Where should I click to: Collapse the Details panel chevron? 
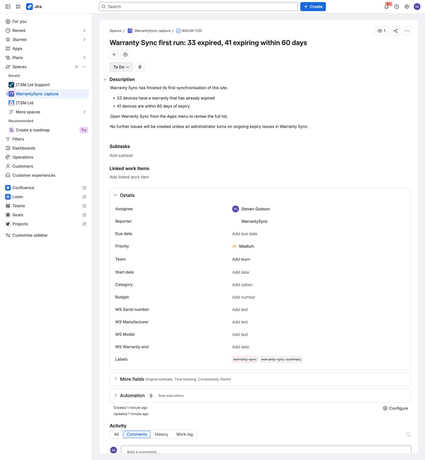(x=116, y=195)
